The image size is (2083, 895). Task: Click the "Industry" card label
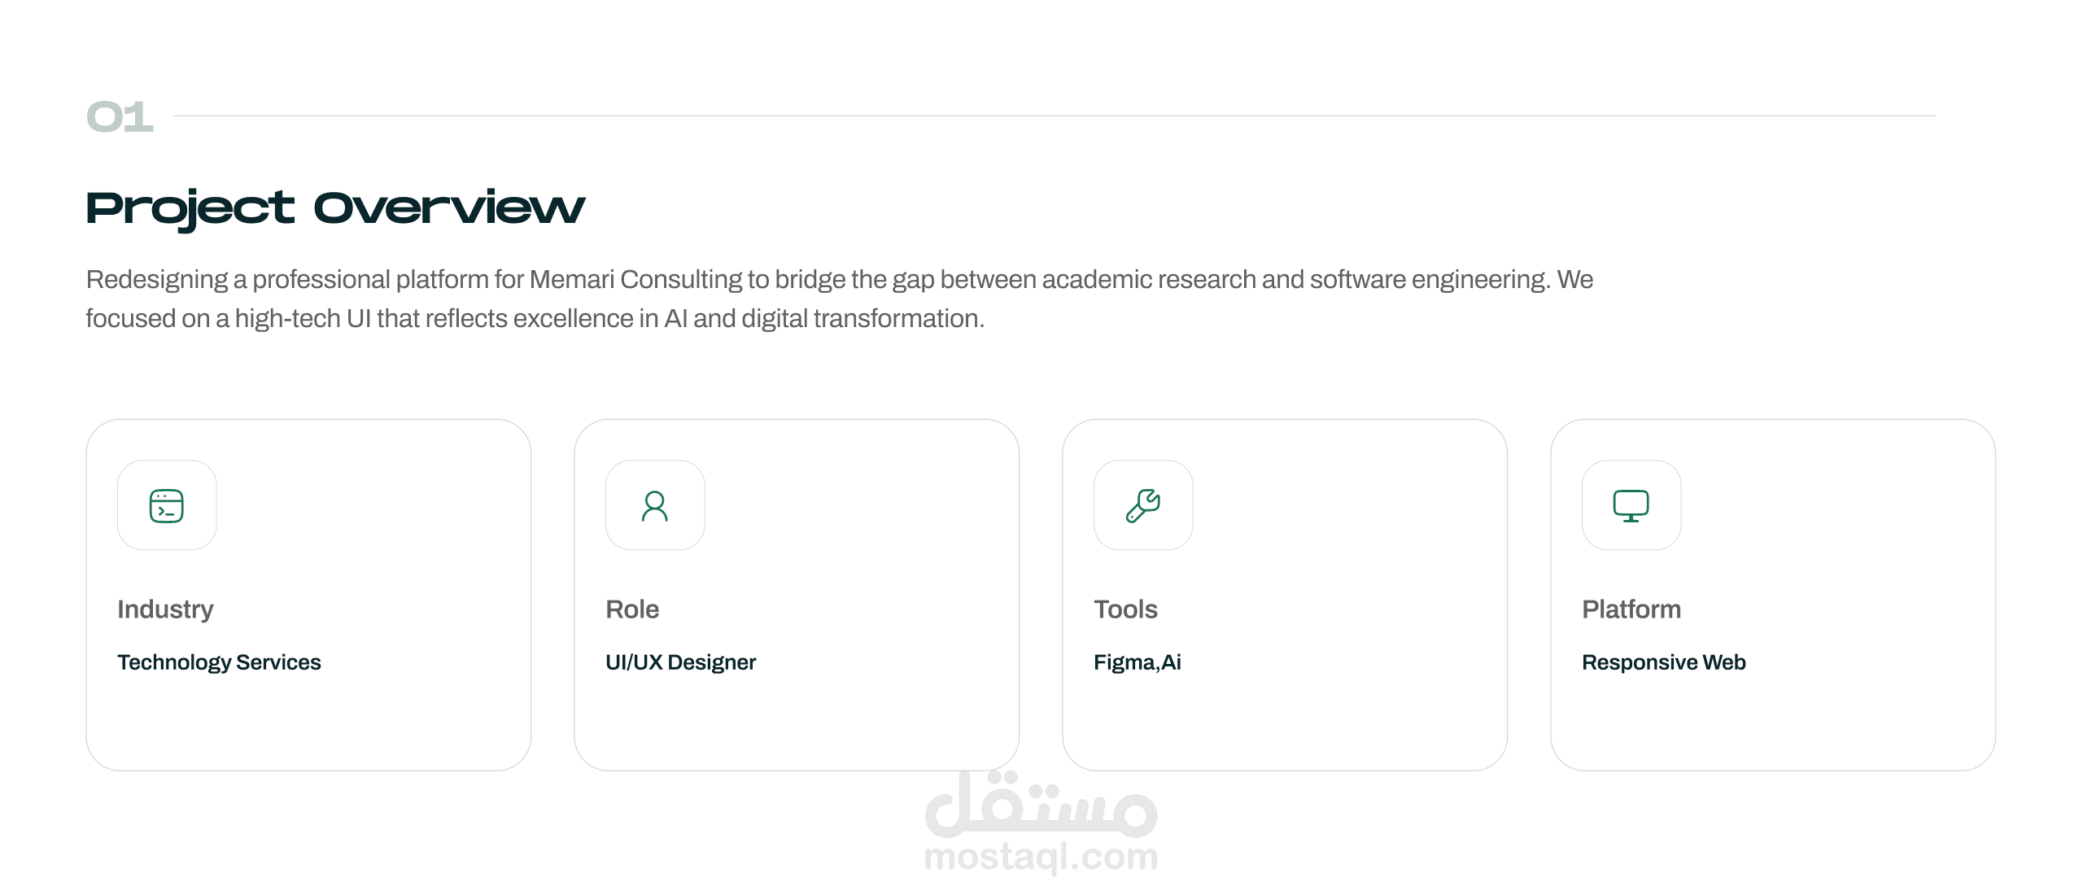165,609
